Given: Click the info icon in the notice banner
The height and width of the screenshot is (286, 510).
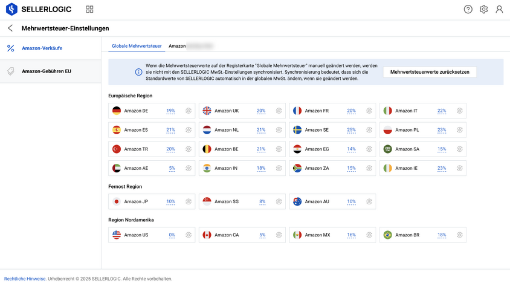Looking at the screenshot, I should (x=138, y=72).
